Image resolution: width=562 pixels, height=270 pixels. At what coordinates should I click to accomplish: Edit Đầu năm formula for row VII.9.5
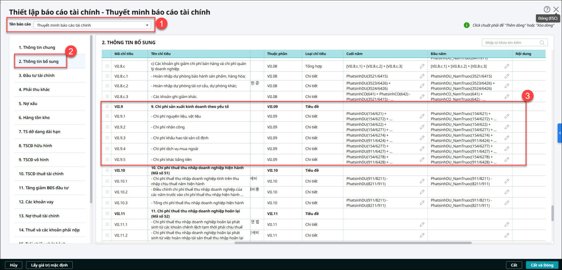click(507, 160)
